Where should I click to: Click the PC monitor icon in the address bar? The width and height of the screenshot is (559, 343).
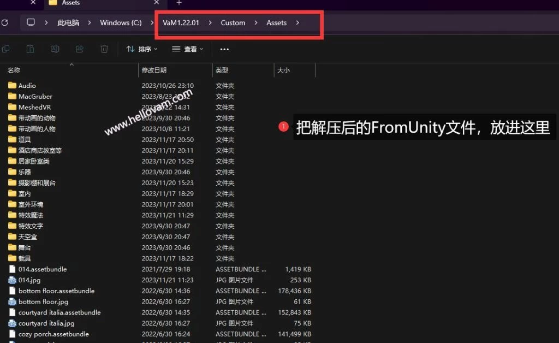(x=31, y=23)
